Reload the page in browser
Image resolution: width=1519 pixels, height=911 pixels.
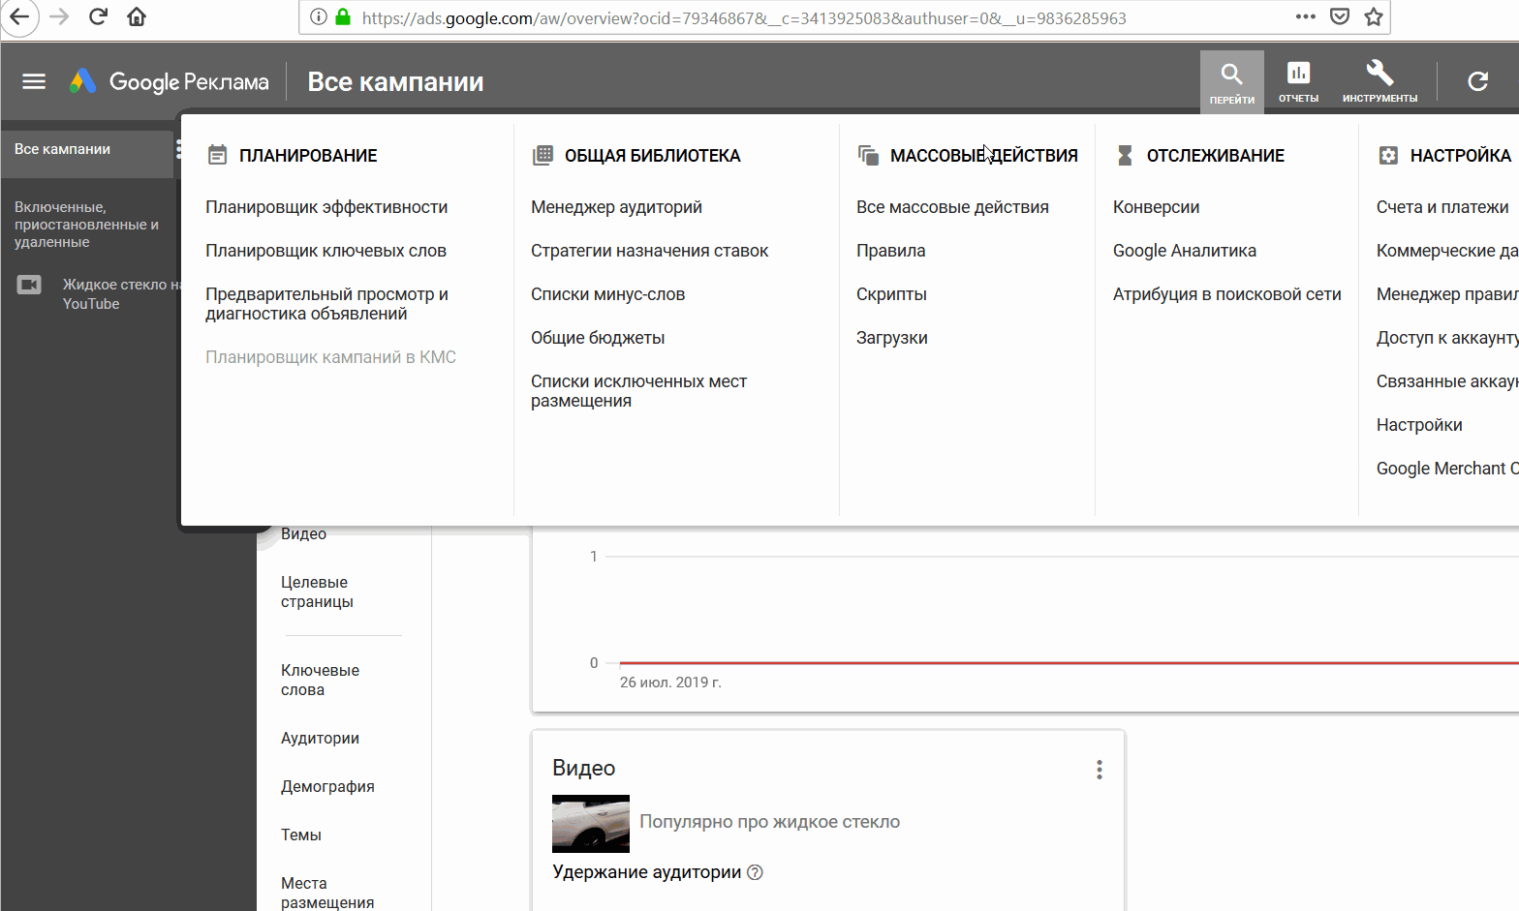[x=98, y=16]
